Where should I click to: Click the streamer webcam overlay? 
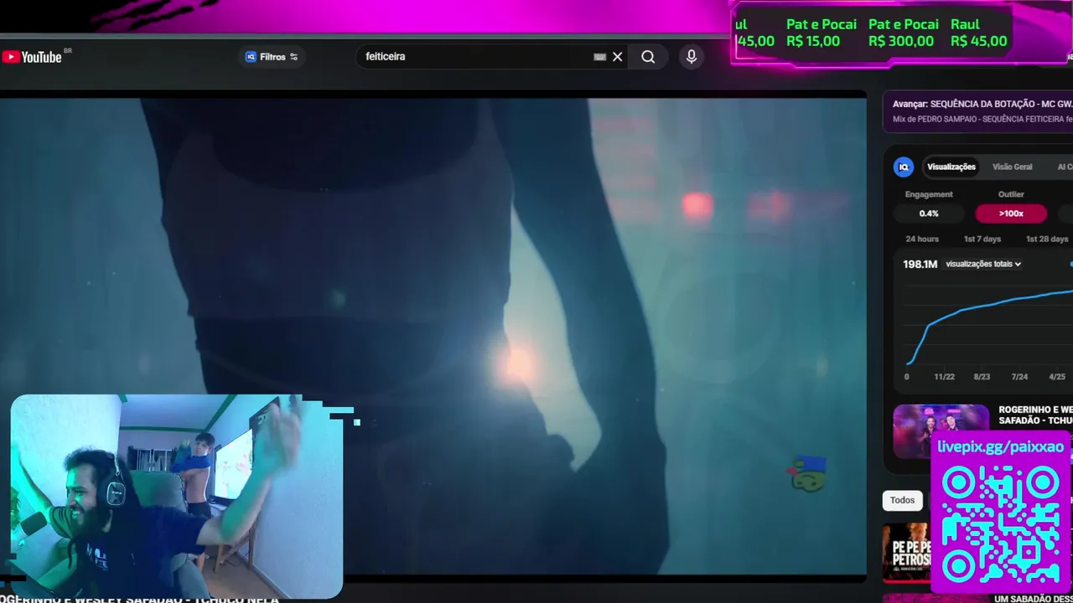176,497
